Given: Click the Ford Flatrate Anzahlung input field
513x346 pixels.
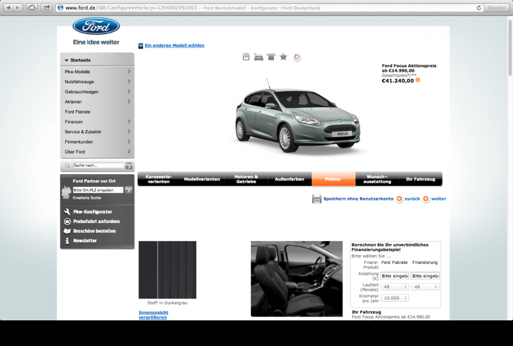Looking at the screenshot, I should coord(394,276).
